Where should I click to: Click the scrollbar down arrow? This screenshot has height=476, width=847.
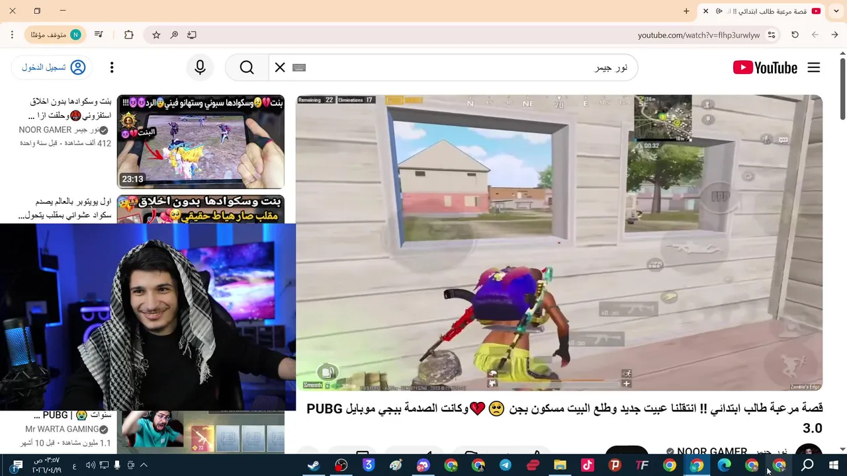click(842, 450)
